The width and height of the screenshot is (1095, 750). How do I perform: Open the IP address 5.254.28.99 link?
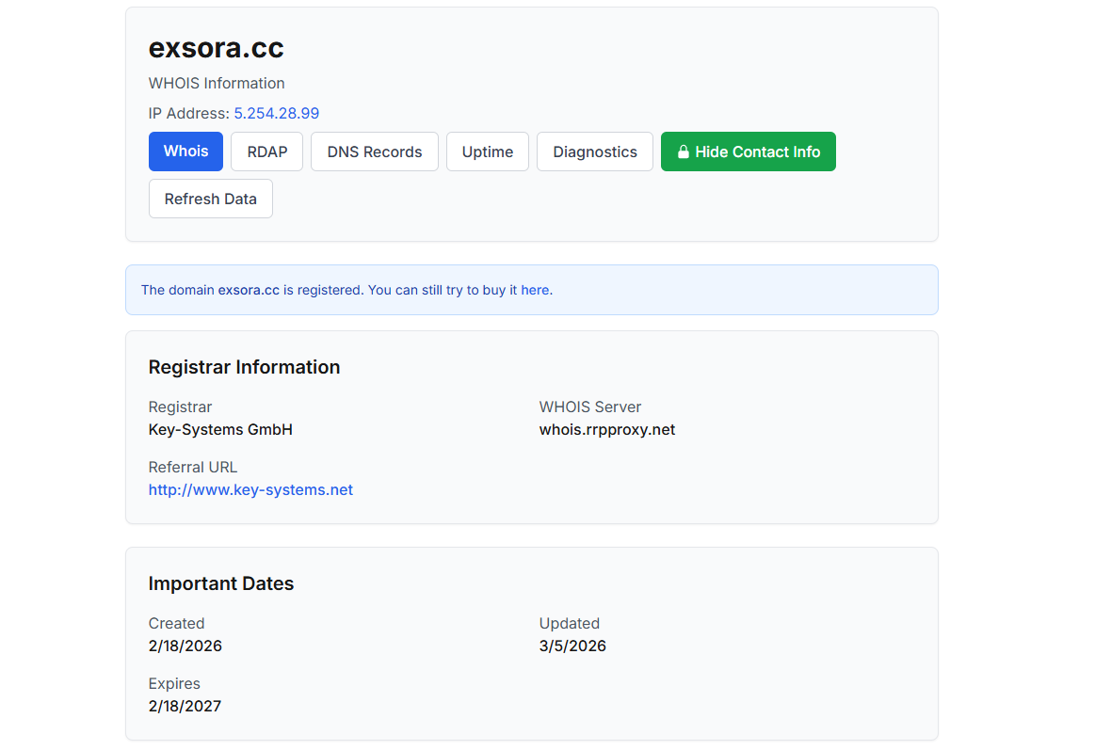pos(276,114)
